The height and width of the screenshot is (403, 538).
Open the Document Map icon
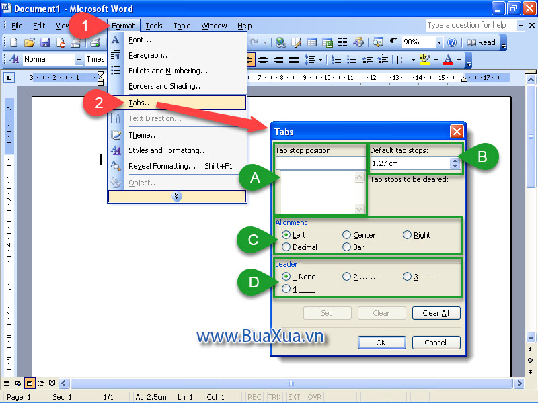coord(378,42)
